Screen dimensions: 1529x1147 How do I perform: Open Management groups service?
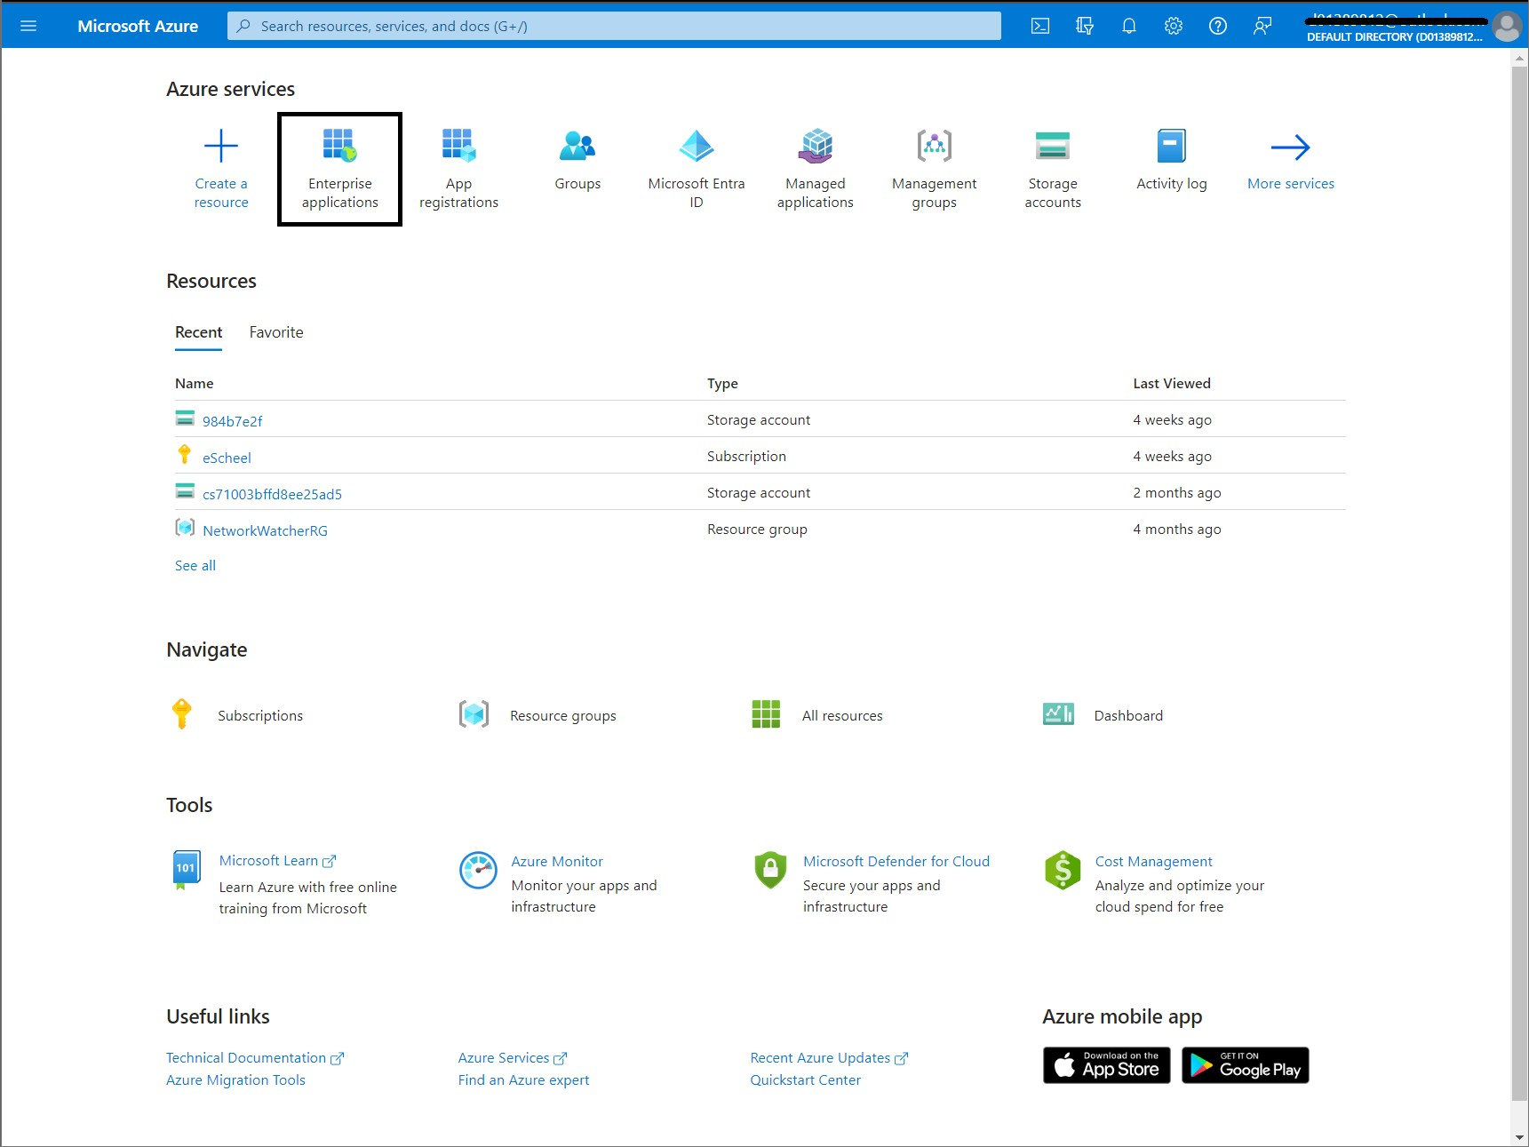pos(934,169)
